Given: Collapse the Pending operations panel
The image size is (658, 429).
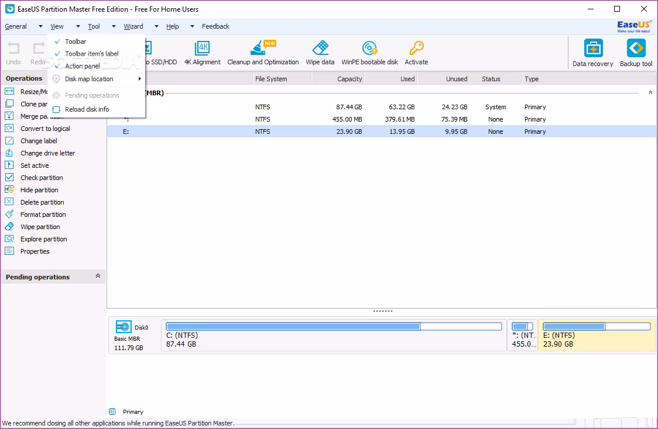Looking at the screenshot, I should click(98, 276).
